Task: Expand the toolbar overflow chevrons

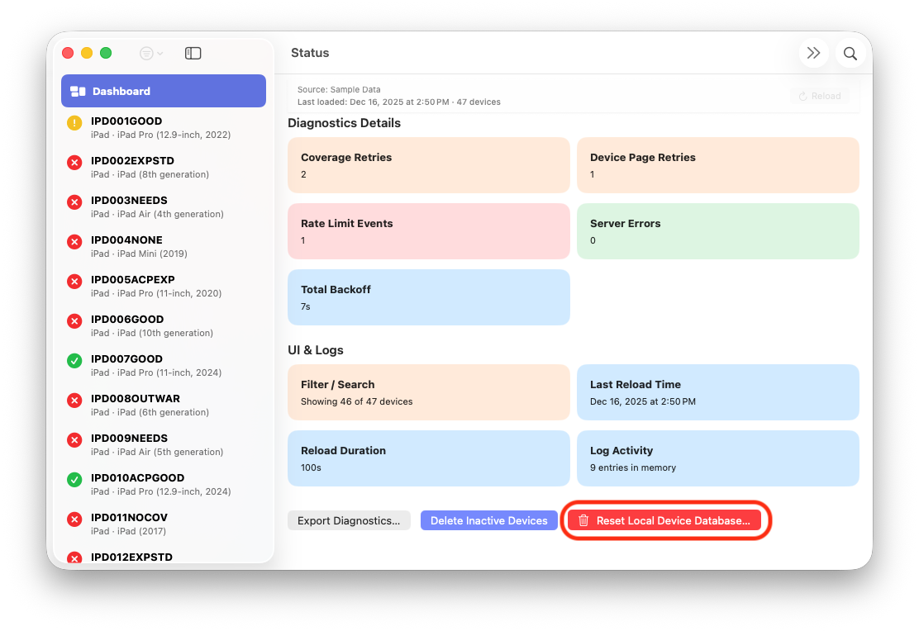Action: pos(813,54)
